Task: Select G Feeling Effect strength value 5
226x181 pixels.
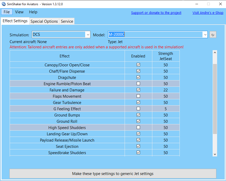Action: point(166,109)
